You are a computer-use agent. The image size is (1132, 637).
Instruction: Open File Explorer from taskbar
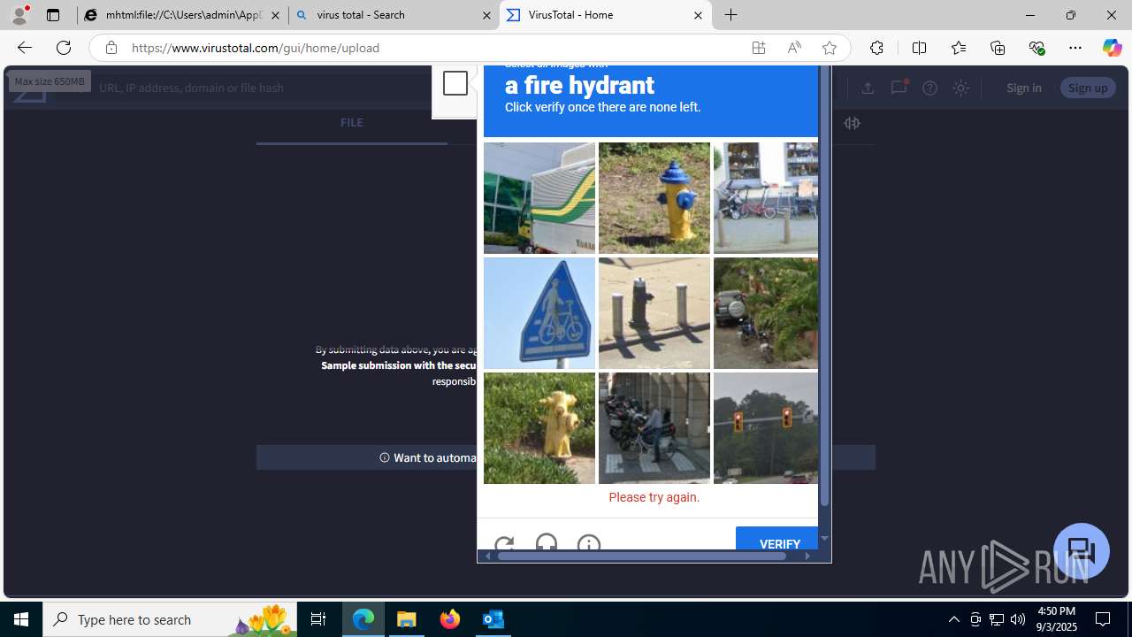pyautogui.click(x=407, y=619)
